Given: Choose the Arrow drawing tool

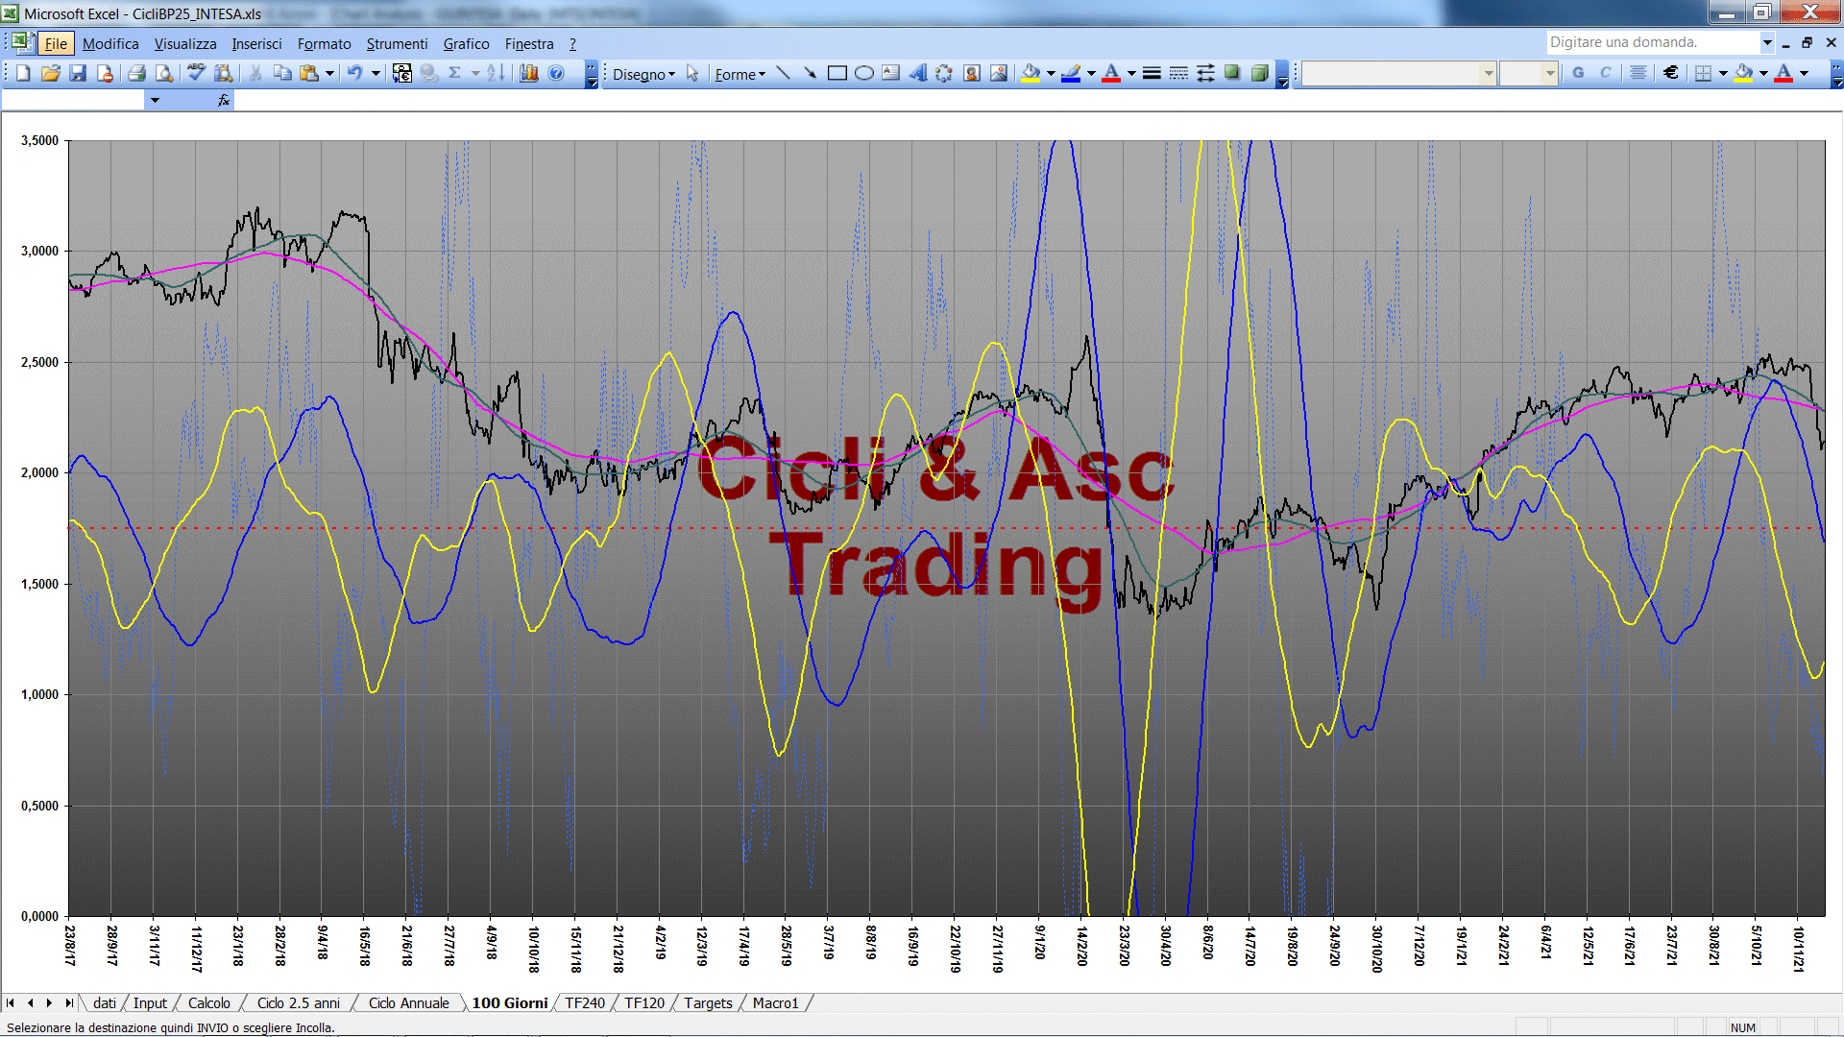Looking at the screenshot, I should [810, 74].
